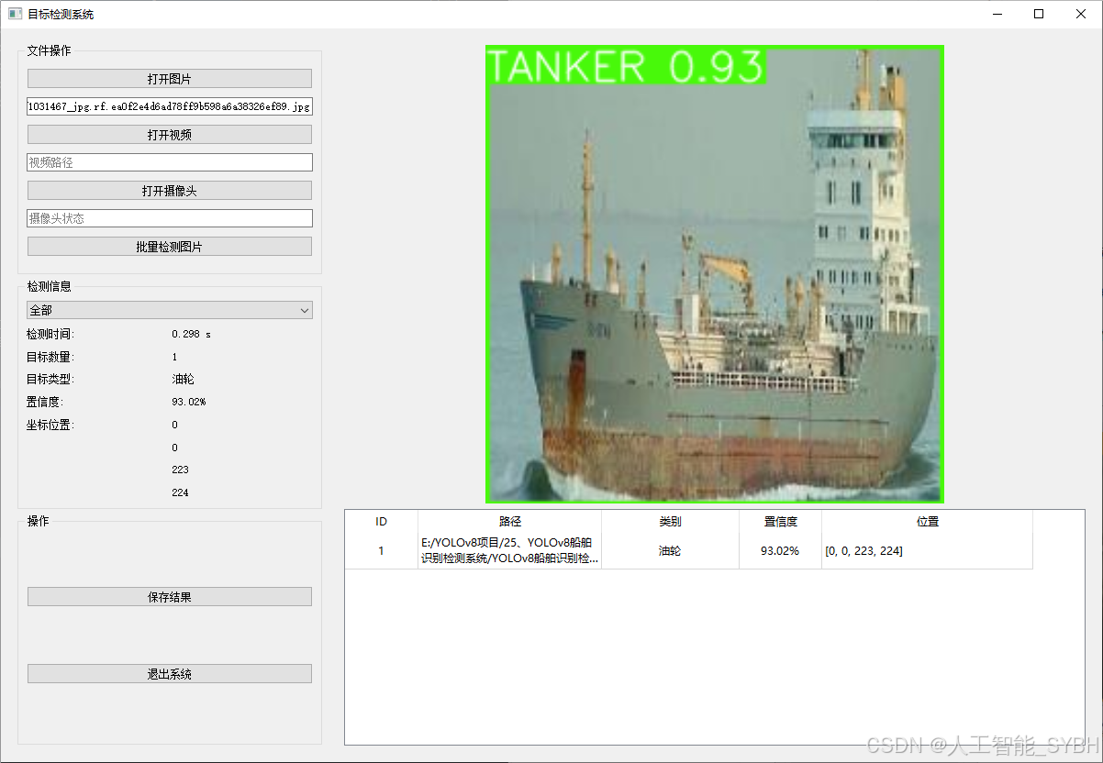The width and height of the screenshot is (1103, 763).
Task: Maximize the 目标检测系统 window
Action: click(x=1039, y=14)
